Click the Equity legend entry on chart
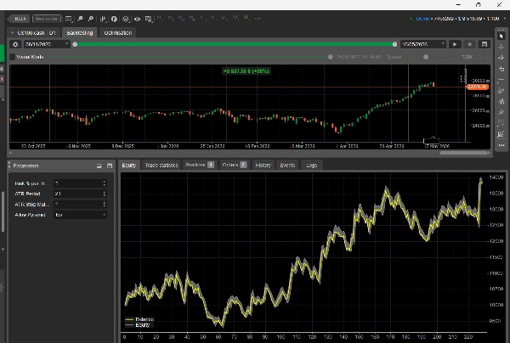 (x=138, y=325)
